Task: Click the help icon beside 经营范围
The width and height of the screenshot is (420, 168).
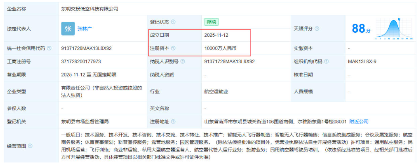Action: (x=31, y=146)
